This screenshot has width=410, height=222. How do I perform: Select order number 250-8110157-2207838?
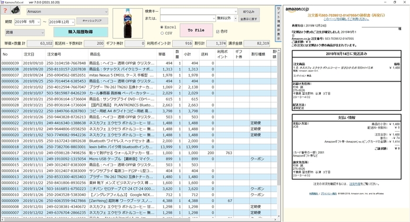tap(66, 69)
